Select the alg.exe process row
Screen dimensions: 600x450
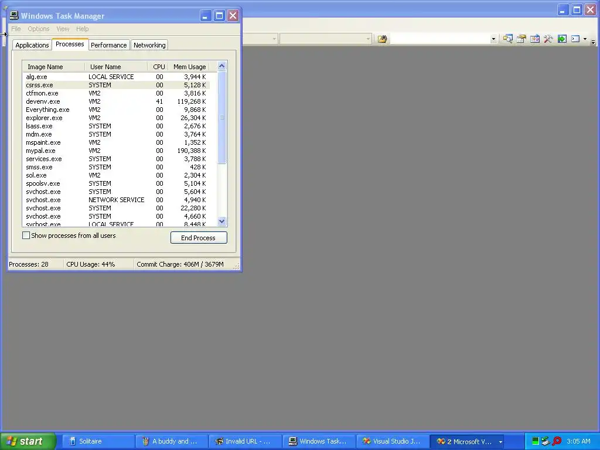click(117, 77)
